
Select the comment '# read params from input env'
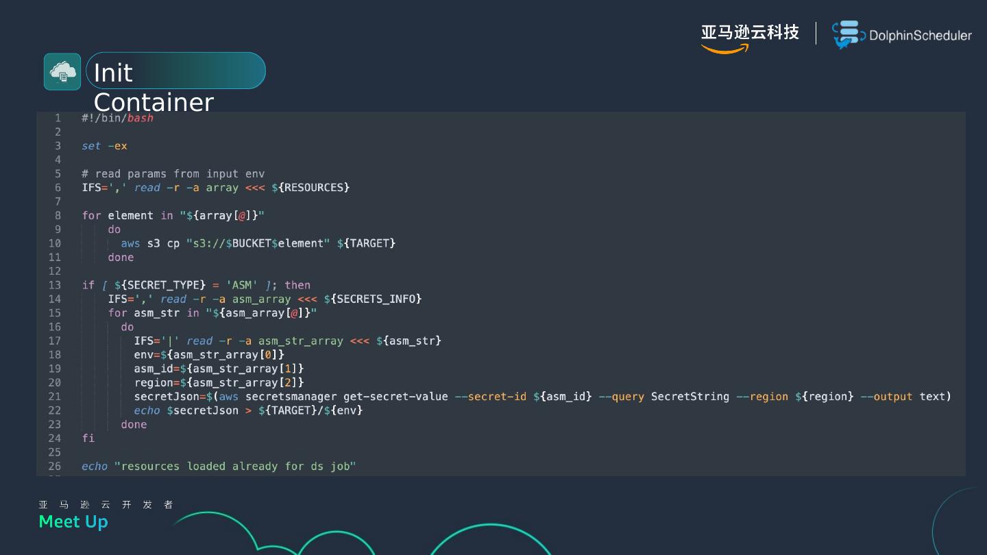[x=173, y=174]
